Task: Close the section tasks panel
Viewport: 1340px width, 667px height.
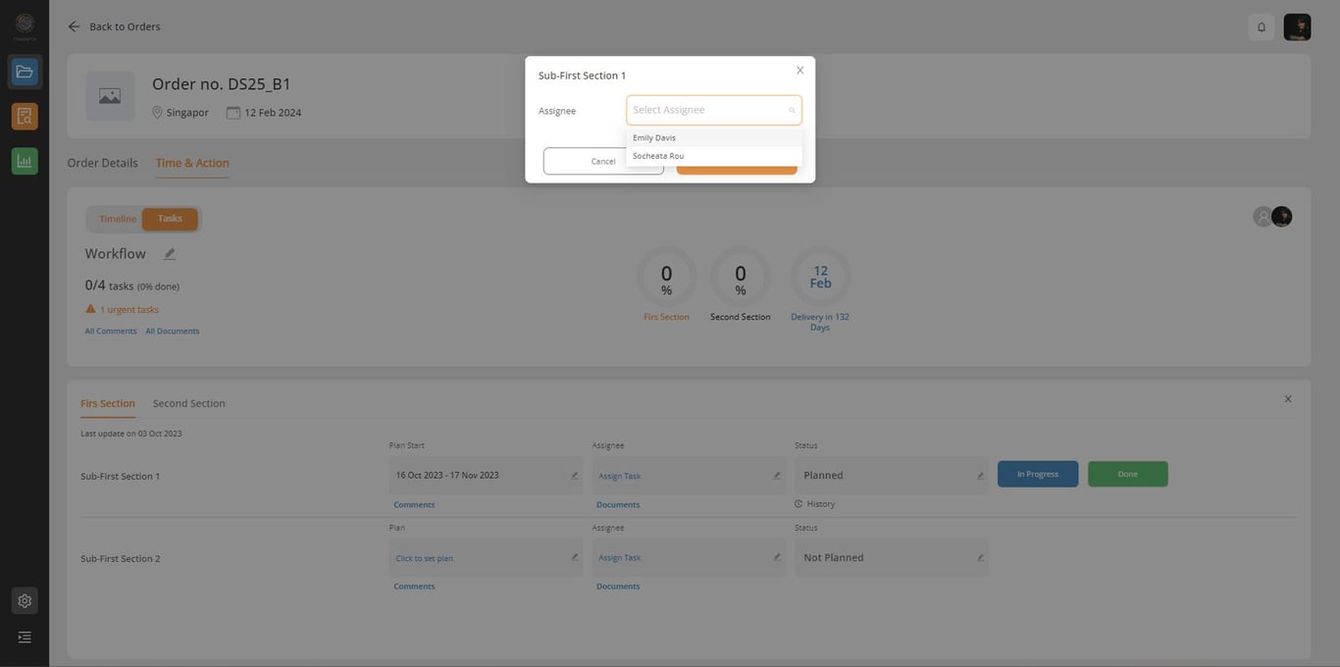Action: (1288, 399)
